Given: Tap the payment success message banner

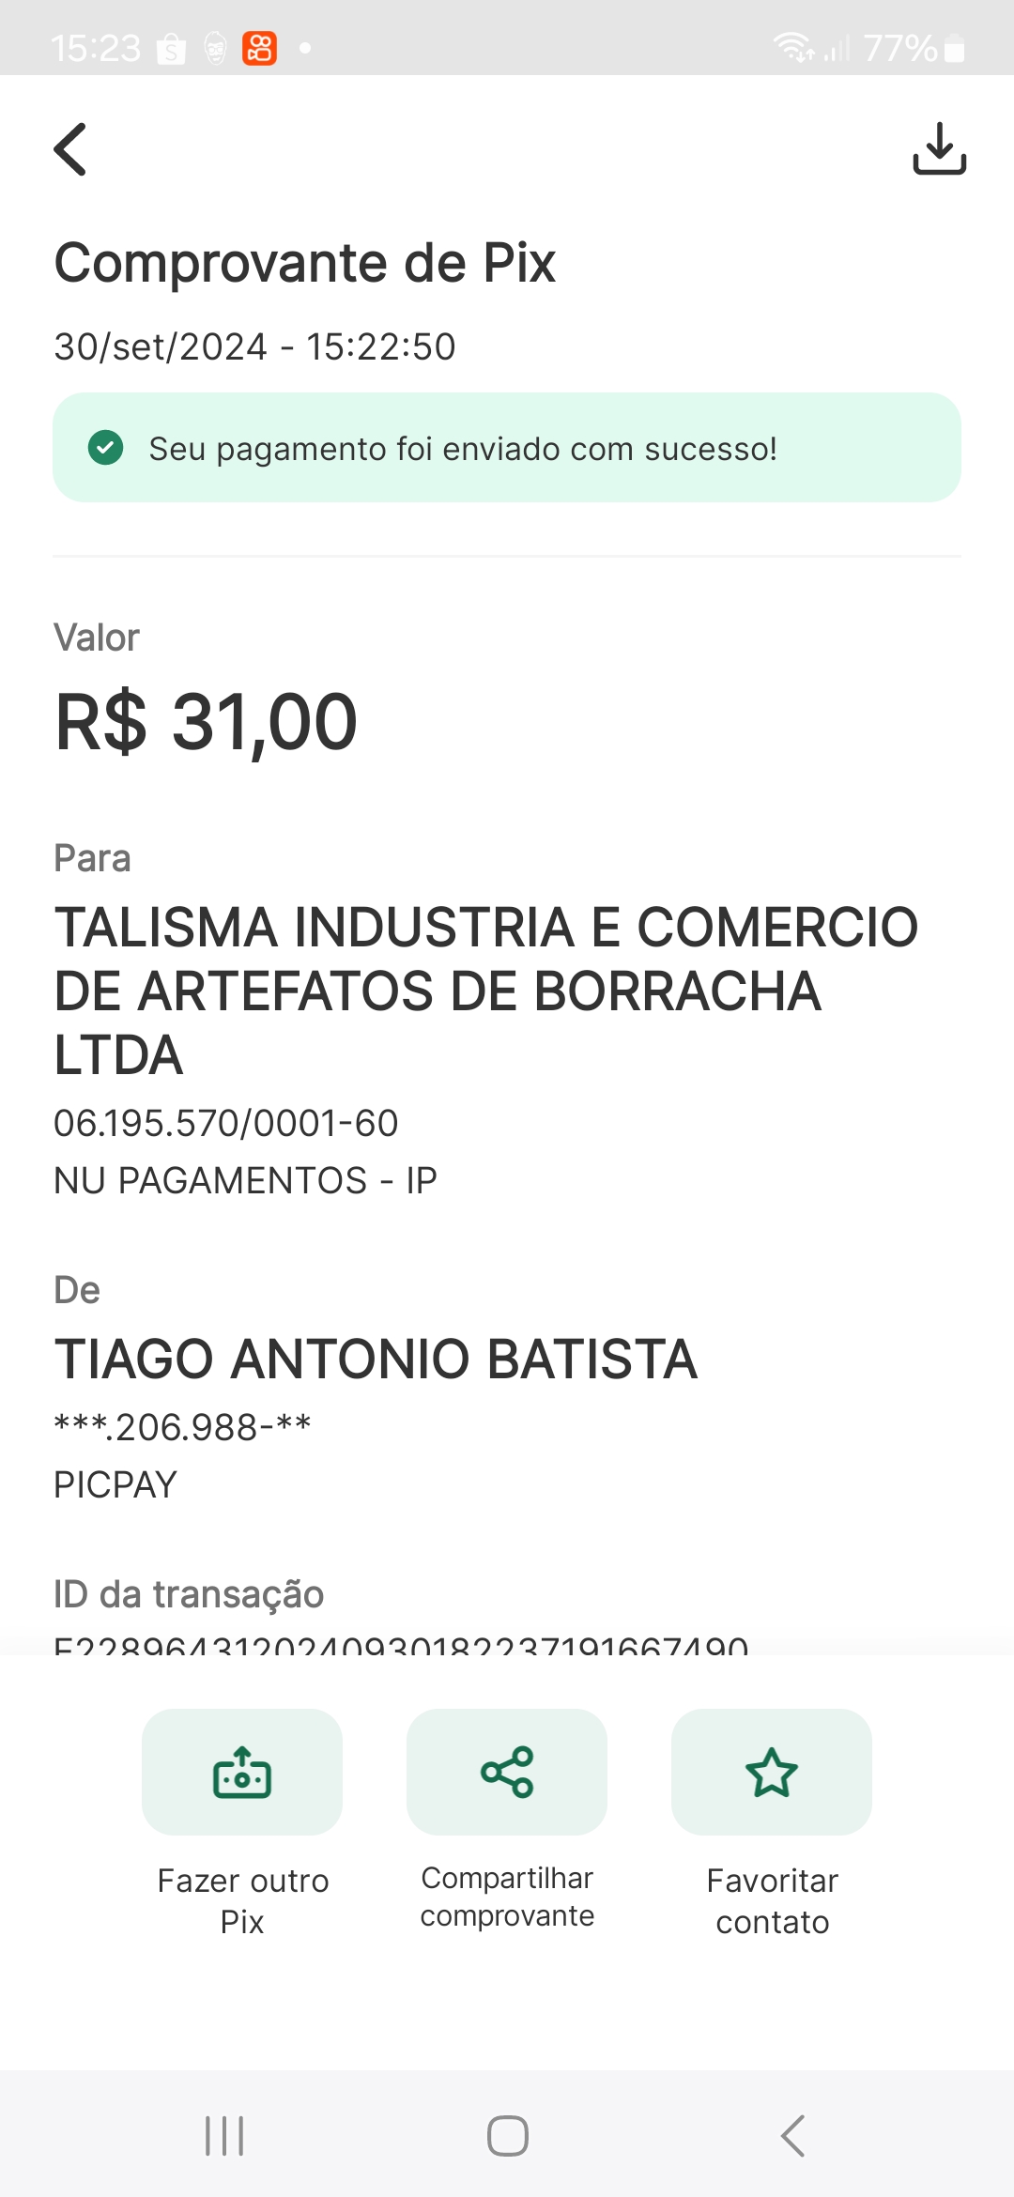Looking at the screenshot, I should tap(507, 448).
